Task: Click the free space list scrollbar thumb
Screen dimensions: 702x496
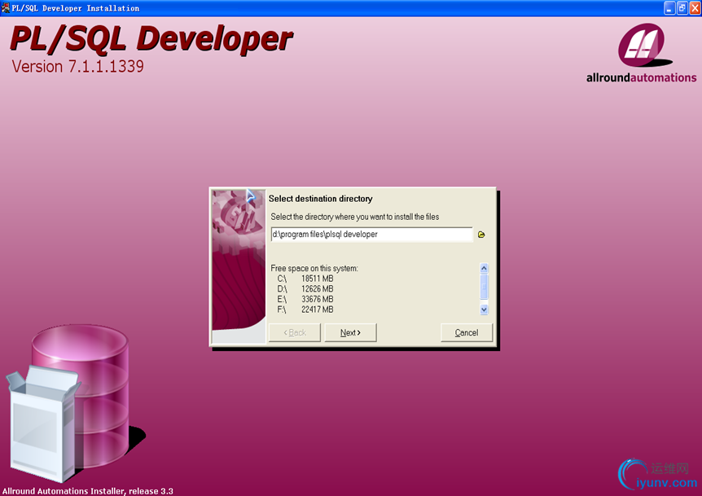Action: click(x=484, y=287)
